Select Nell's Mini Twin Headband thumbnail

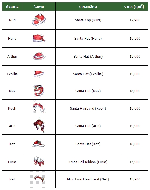pyautogui.click(x=39, y=179)
